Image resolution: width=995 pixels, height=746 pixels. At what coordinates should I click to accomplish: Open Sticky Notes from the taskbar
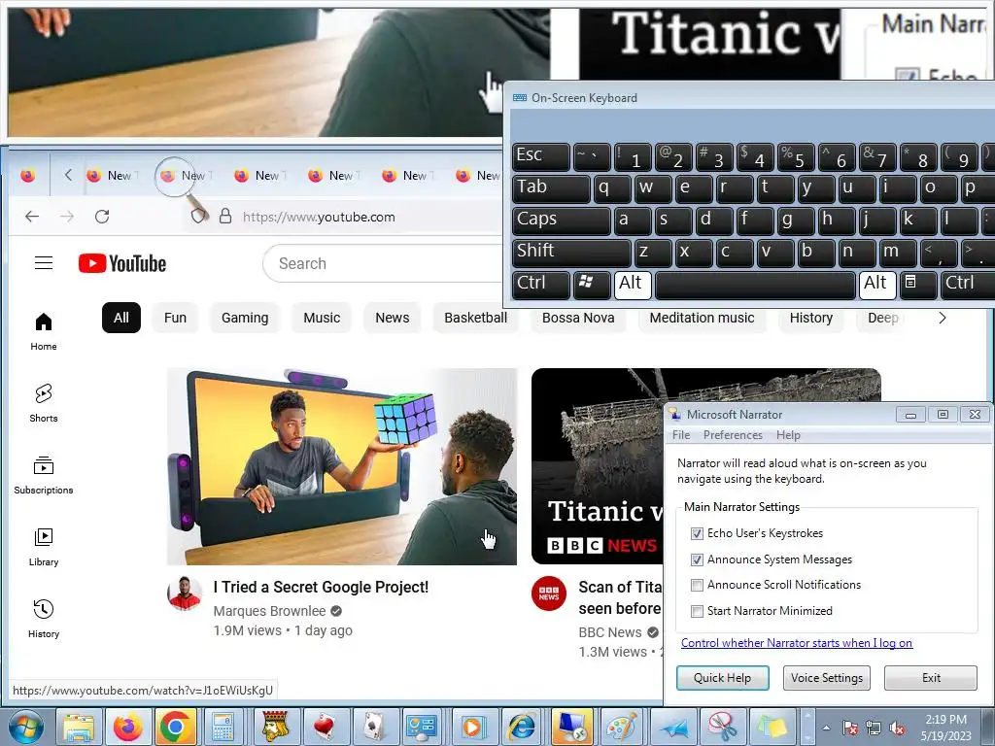[x=771, y=727]
